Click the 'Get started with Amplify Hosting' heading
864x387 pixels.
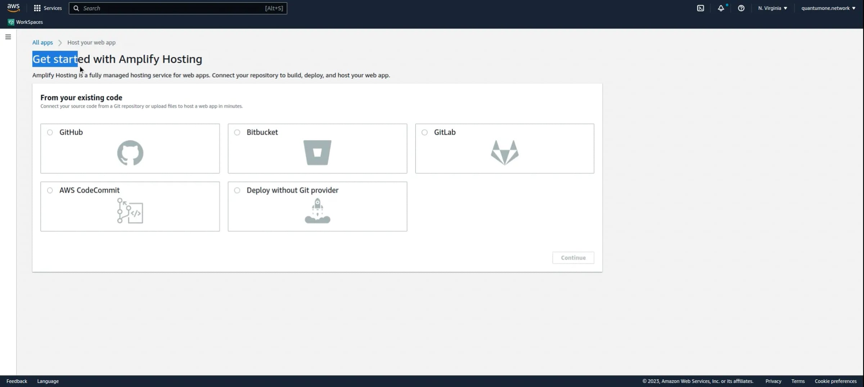pyautogui.click(x=117, y=59)
